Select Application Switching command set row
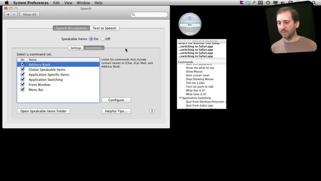The image size is (321, 181). [58, 79]
